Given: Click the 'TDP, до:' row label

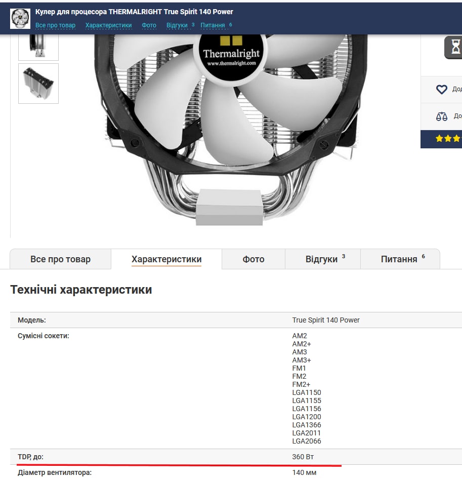Looking at the screenshot, I should [x=30, y=457].
